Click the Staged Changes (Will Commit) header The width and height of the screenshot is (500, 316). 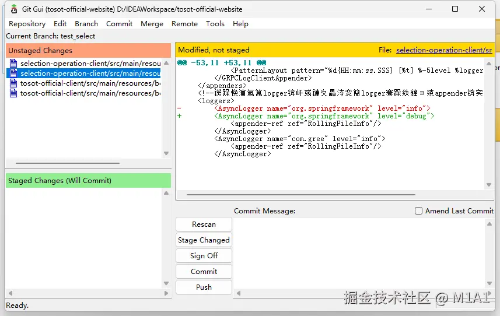pyautogui.click(x=88, y=181)
